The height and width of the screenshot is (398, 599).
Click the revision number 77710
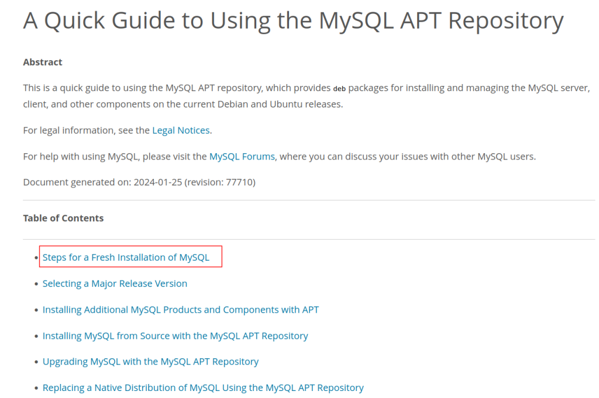pos(240,182)
